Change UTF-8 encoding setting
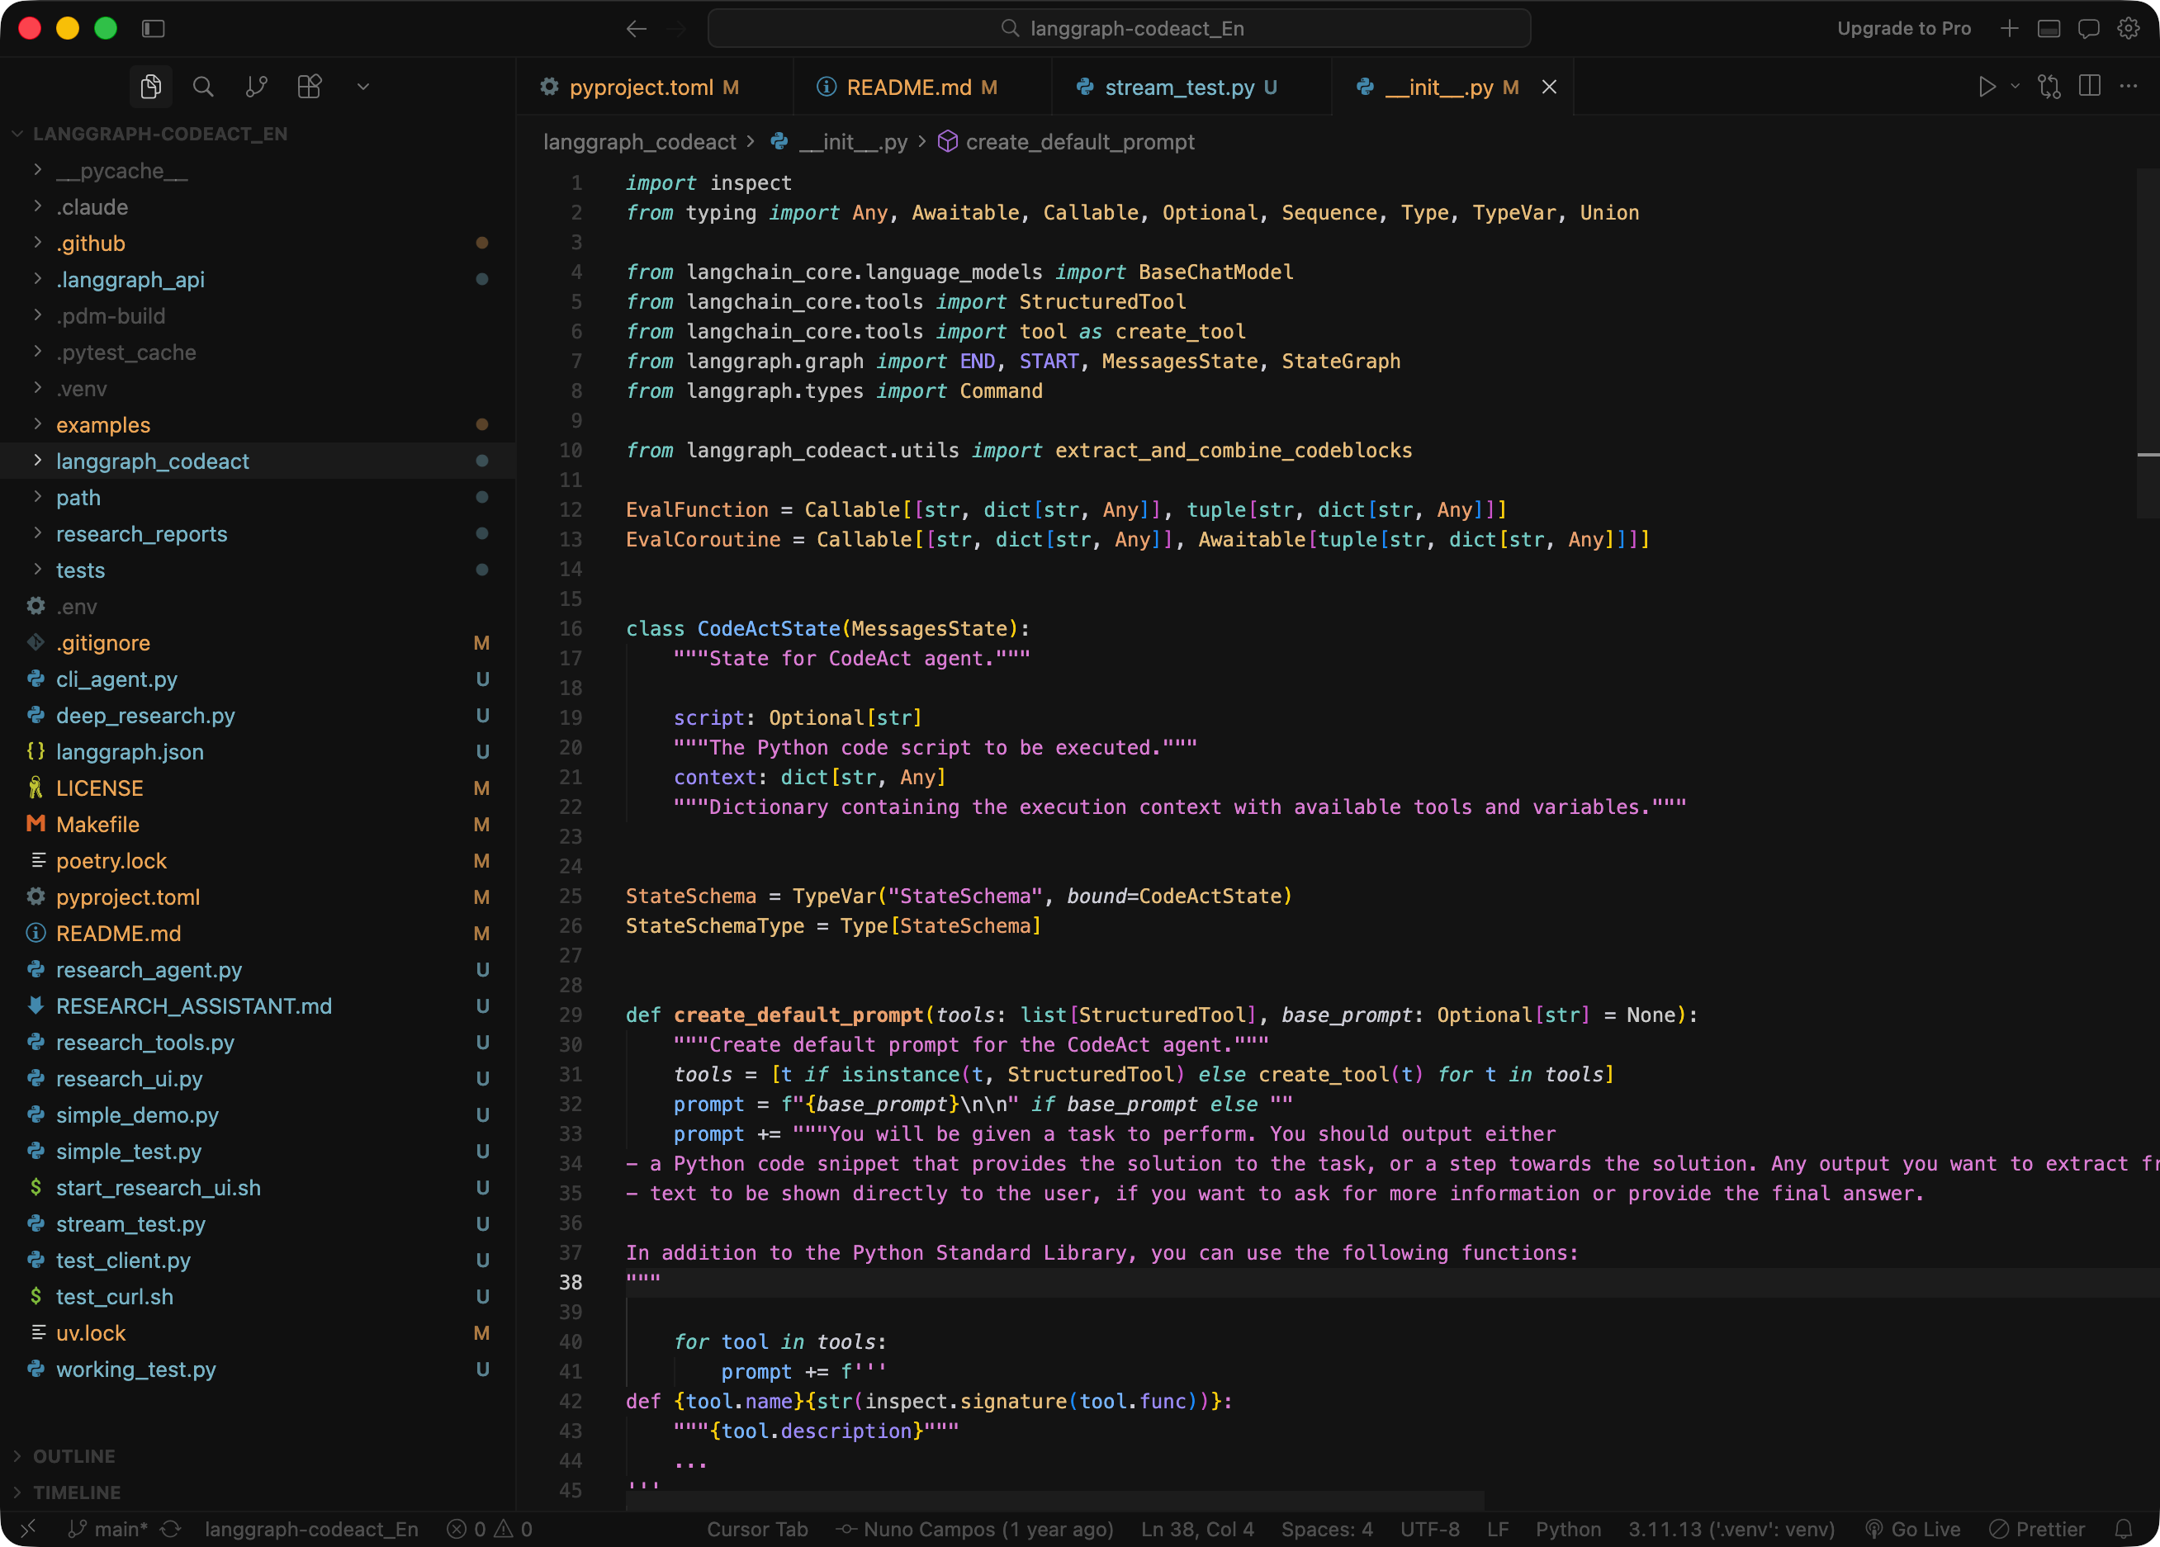2160x1547 pixels. pos(1429,1529)
